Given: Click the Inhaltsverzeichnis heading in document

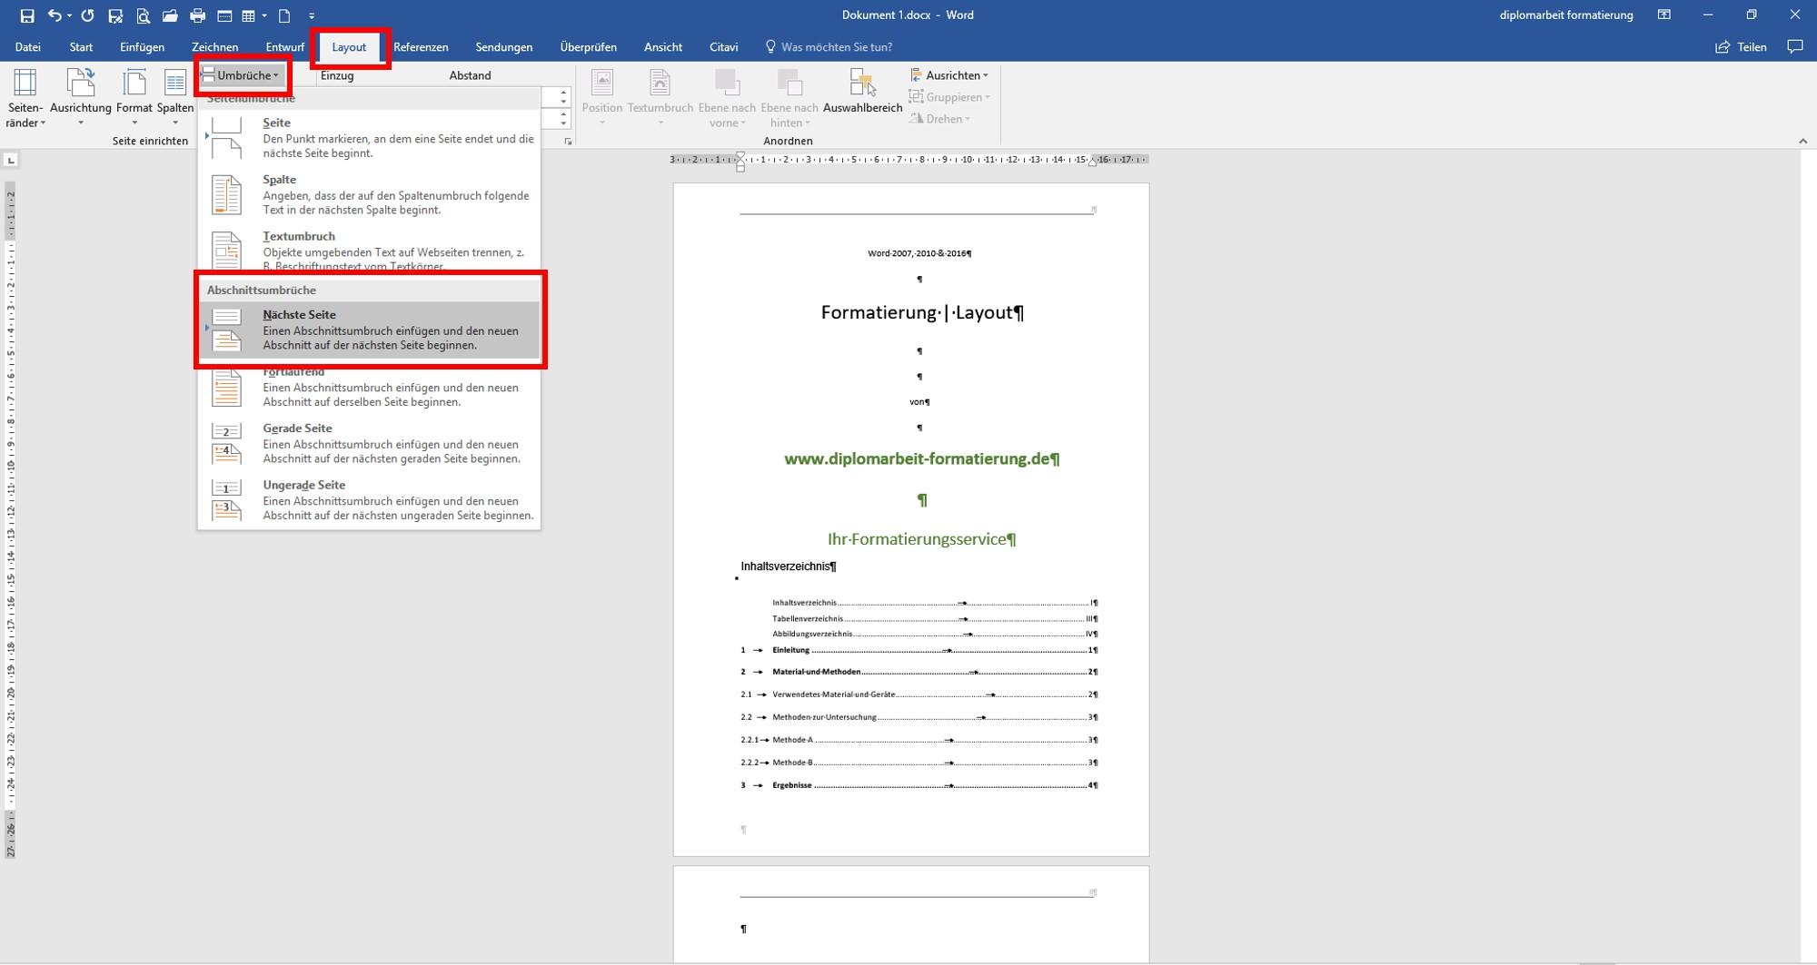Looking at the screenshot, I should (x=785, y=566).
